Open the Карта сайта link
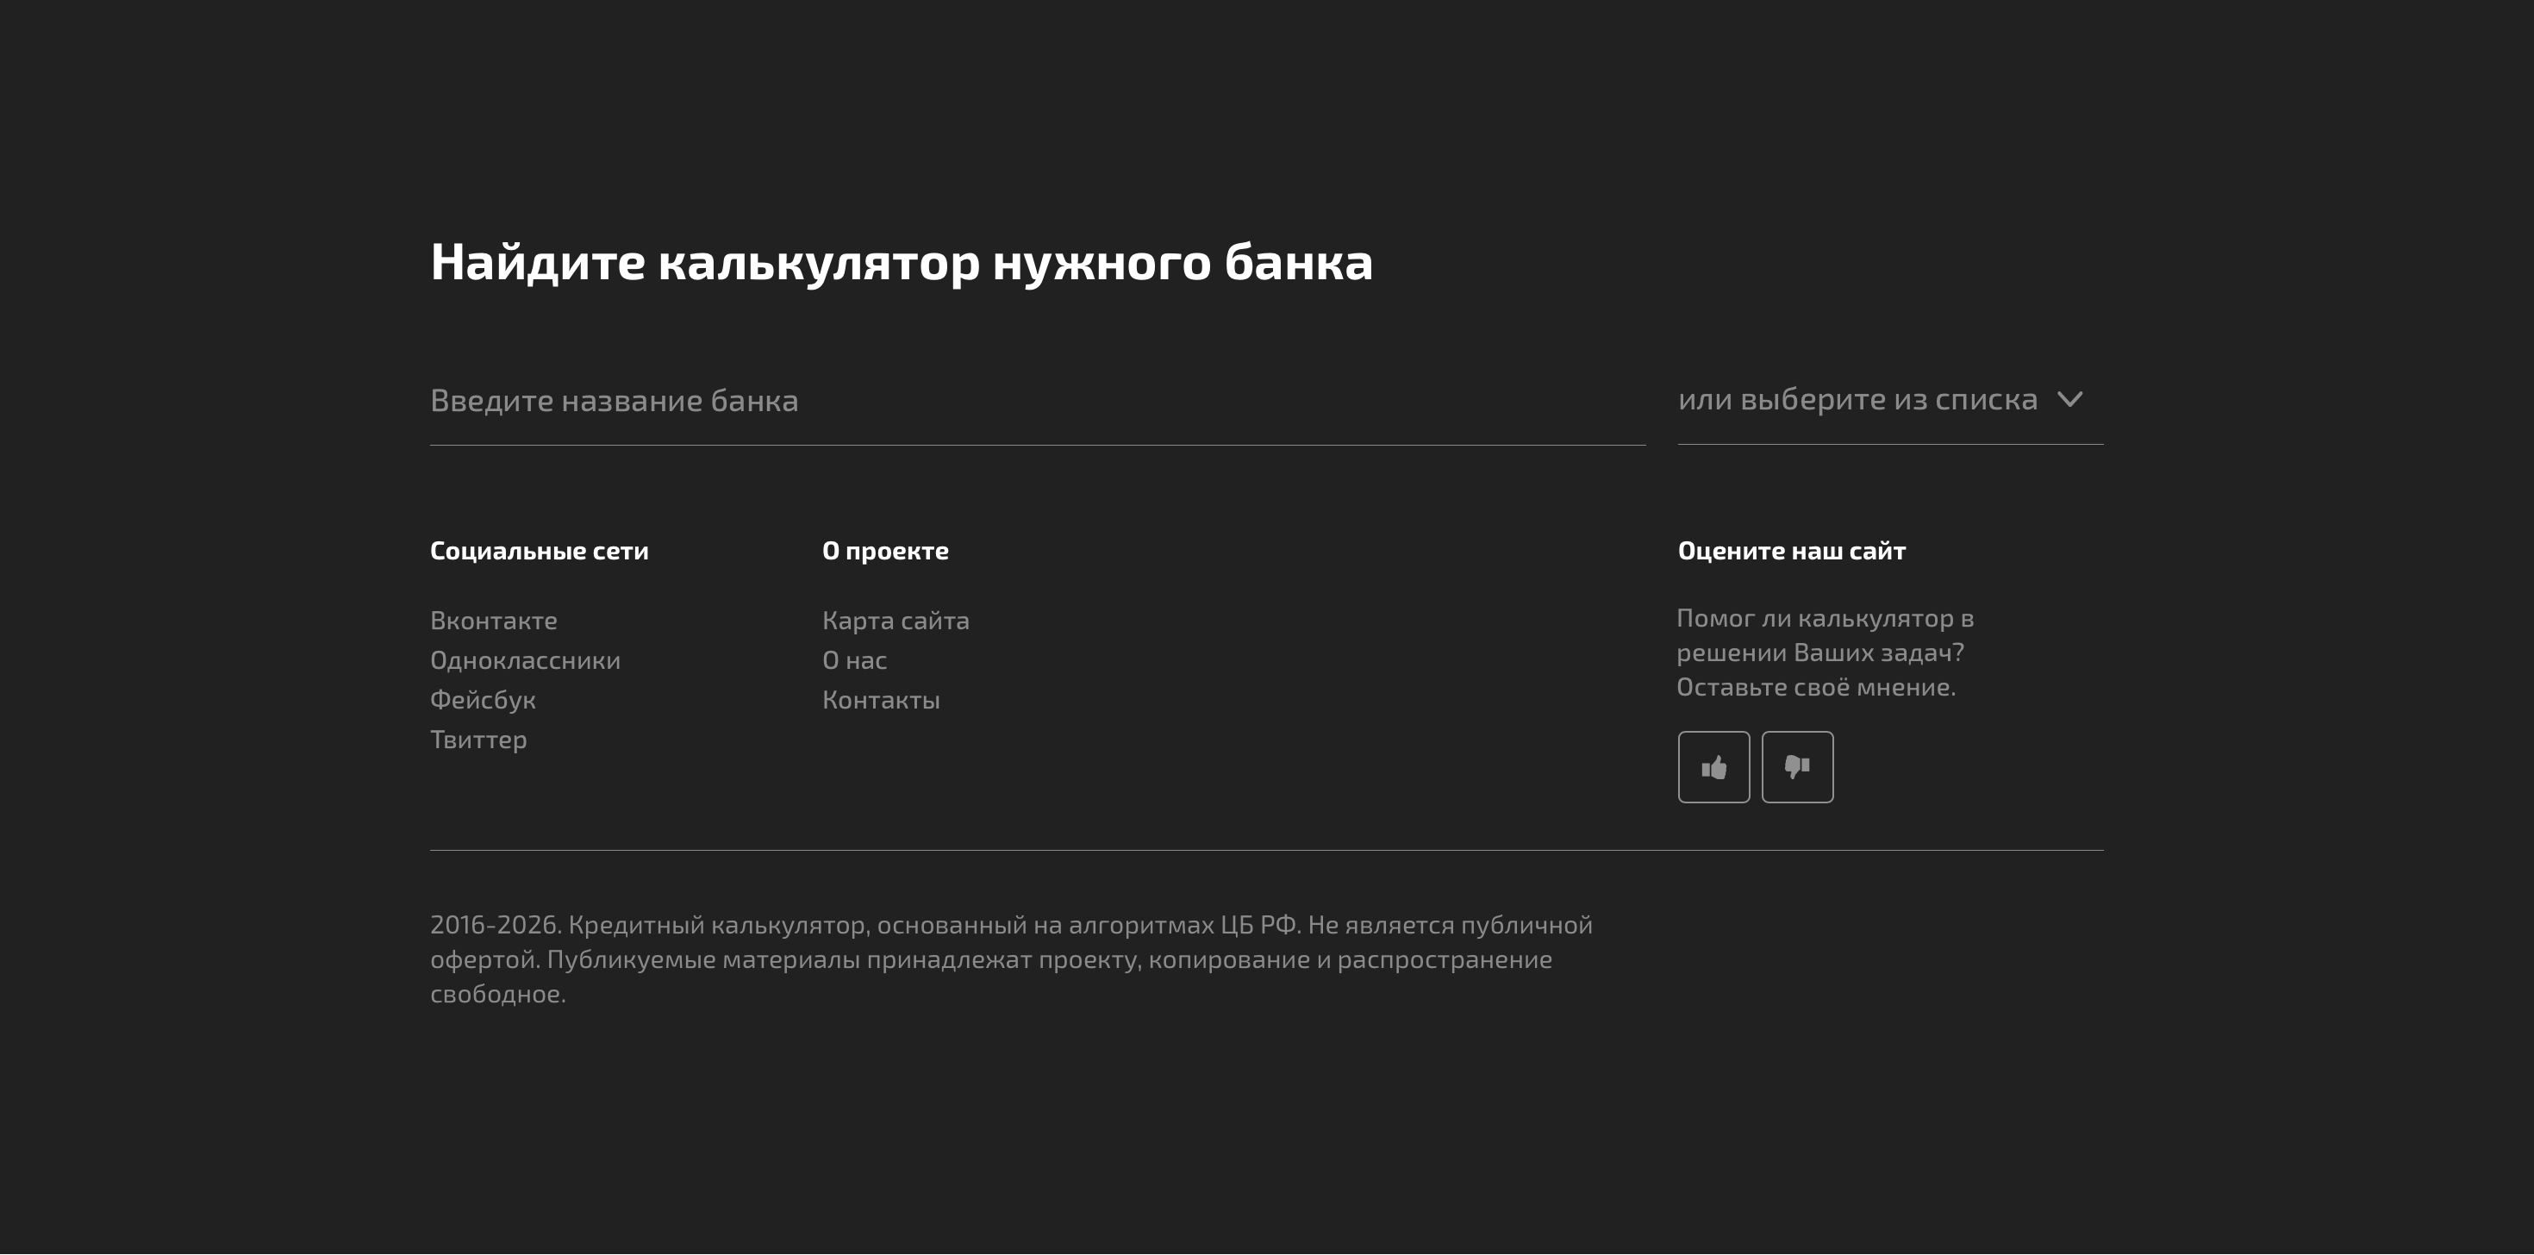Screen dimensions: 2534x1255 [896, 621]
